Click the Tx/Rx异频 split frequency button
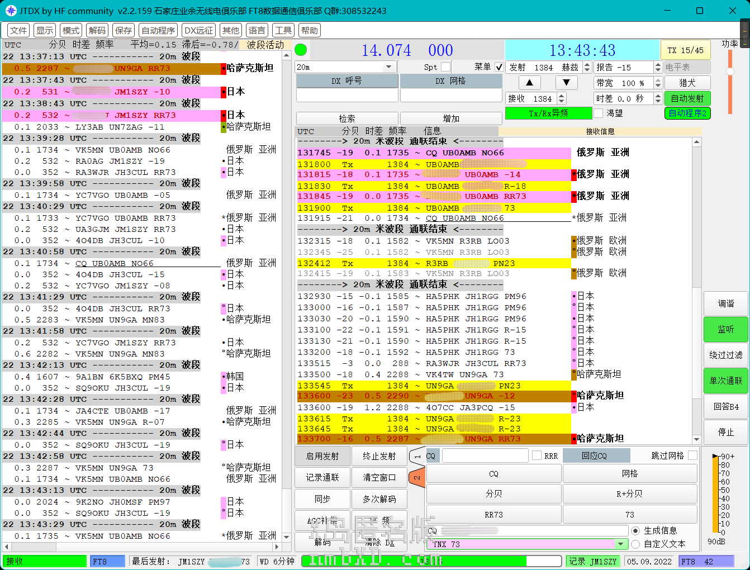Viewport: 750px width, 570px height. 548,113
